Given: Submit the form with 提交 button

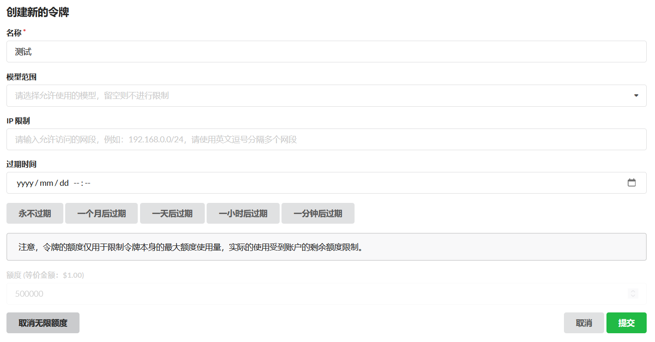Looking at the screenshot, I should (x=626, y=323).
